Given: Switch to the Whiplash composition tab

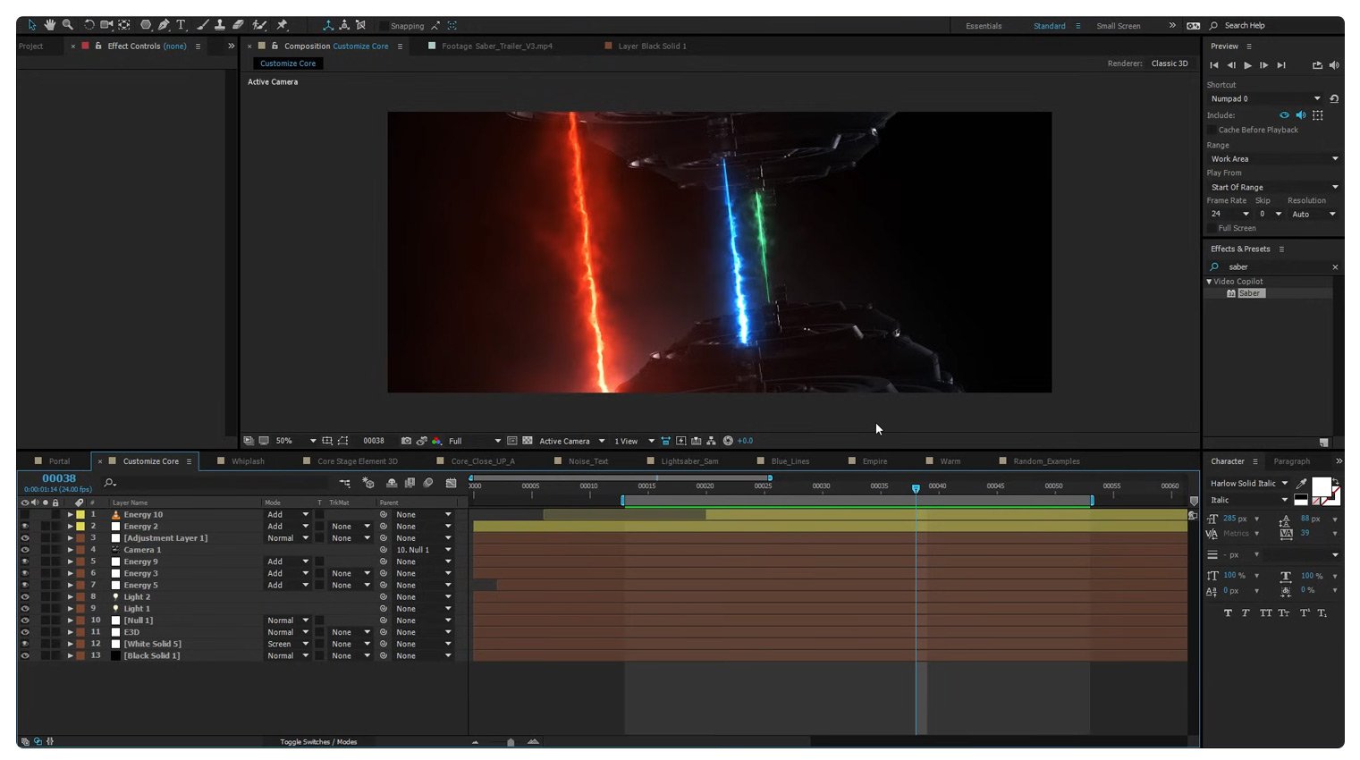Looking at the screenshot, I should tap(248, 460).
